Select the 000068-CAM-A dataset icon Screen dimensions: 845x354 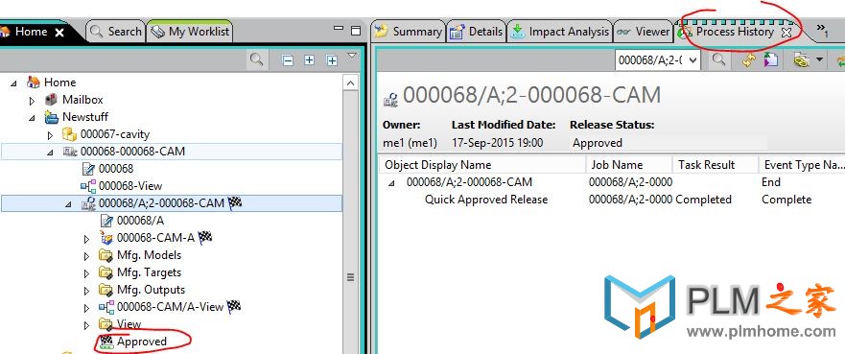(106, 238)
